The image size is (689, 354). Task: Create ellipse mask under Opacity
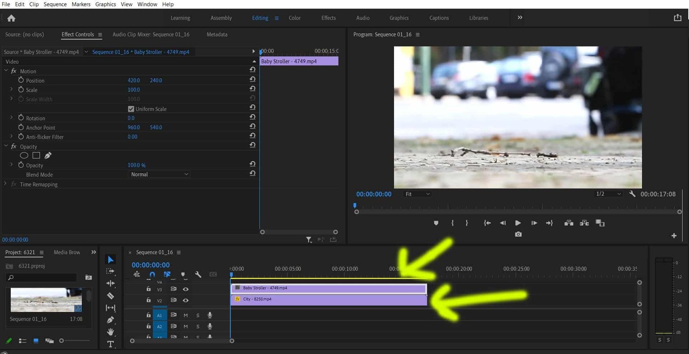coord(24,155)
